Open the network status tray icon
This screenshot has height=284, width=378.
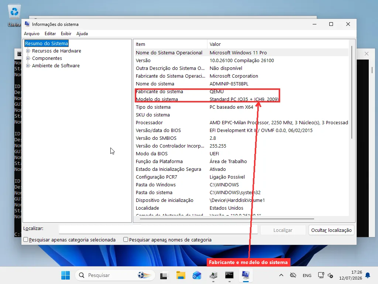tap(321, 275)
